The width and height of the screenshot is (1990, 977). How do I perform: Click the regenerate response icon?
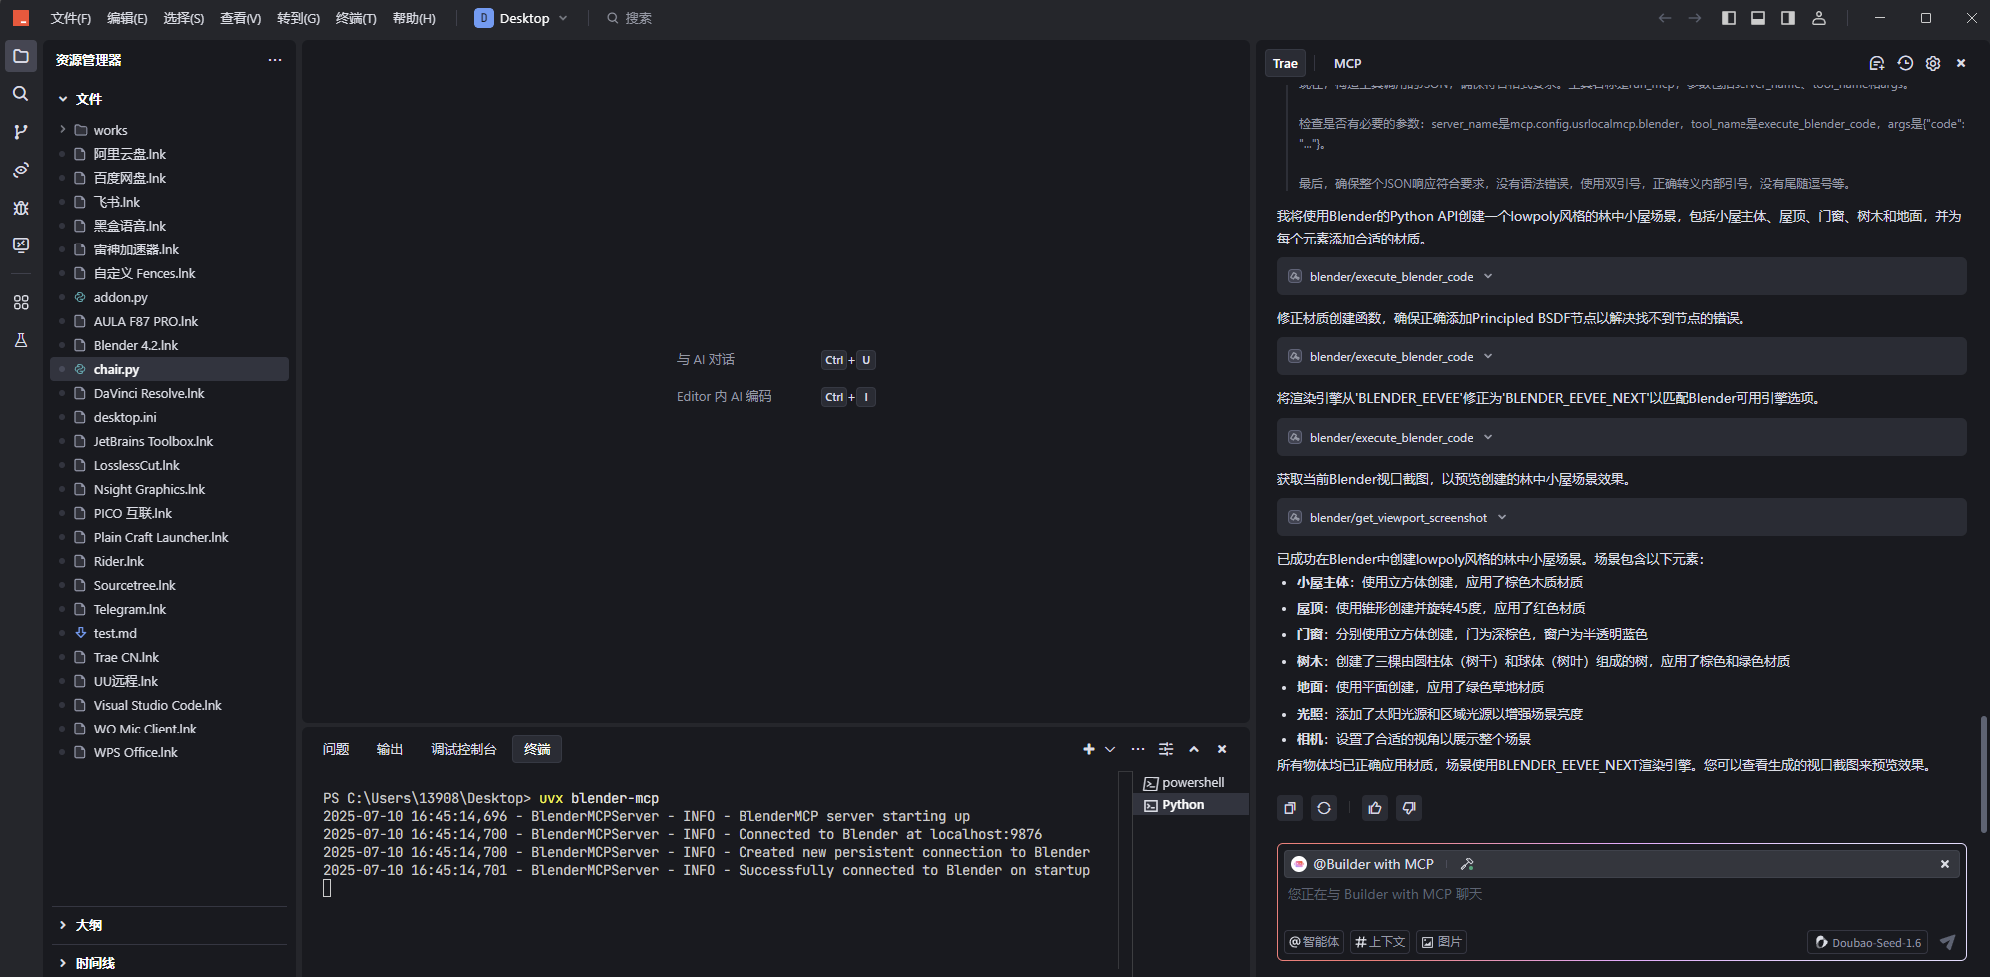click(1324, 808)
